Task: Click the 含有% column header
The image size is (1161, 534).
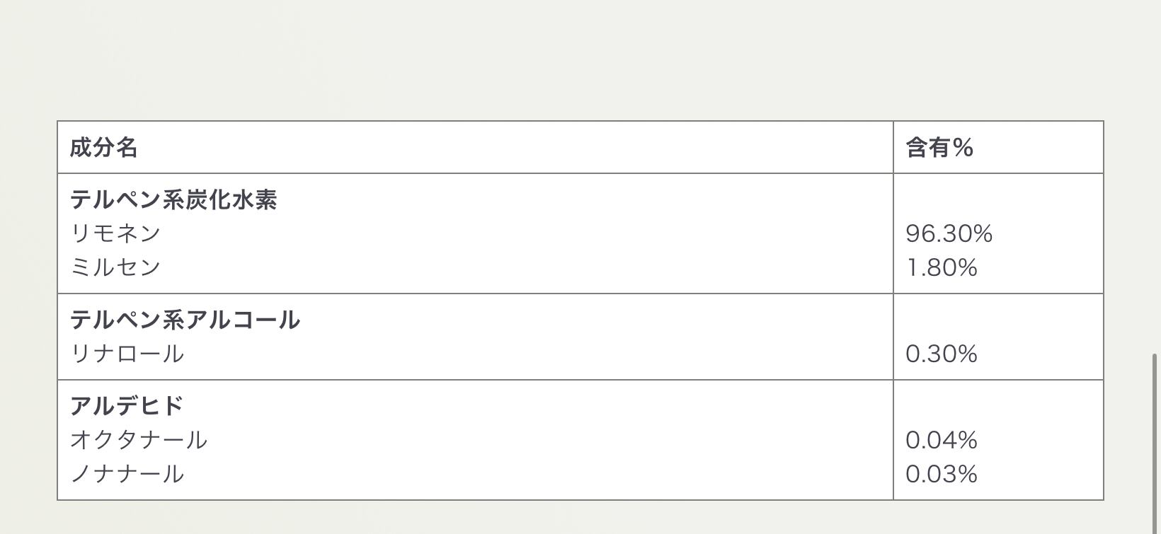Action: pos(939,147)
